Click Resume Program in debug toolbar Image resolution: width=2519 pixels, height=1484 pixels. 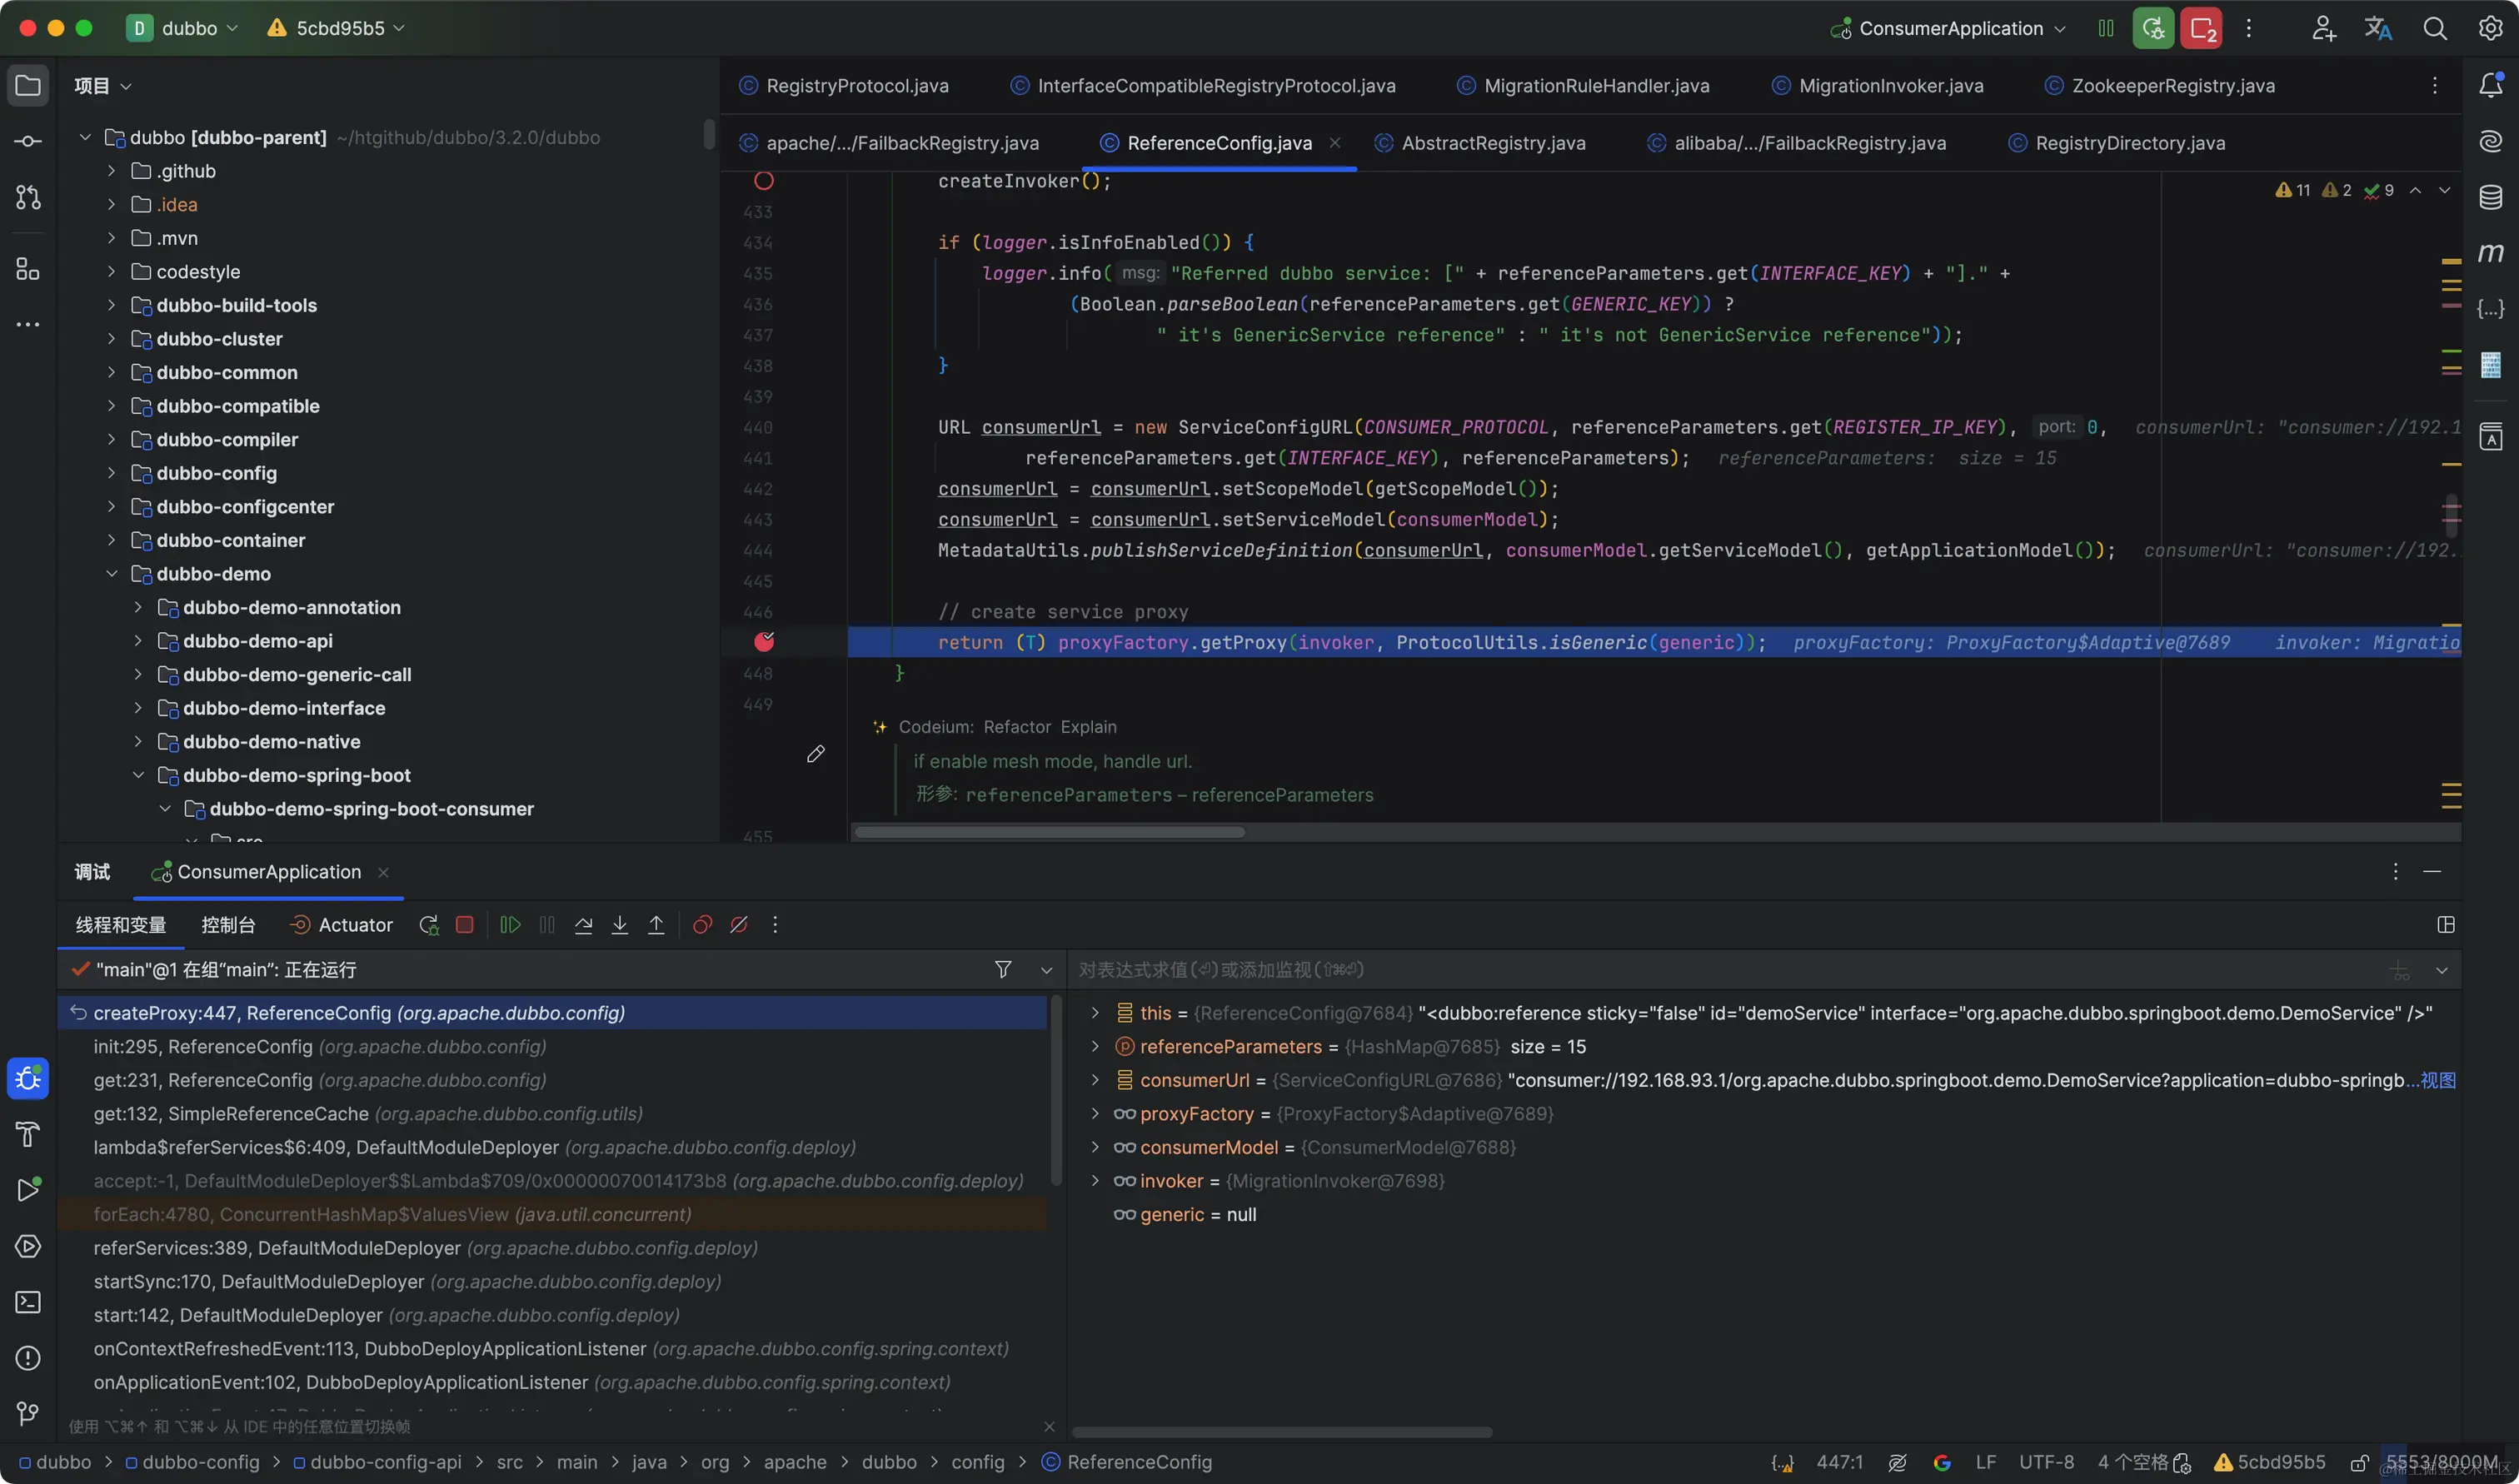click(510, 925)
